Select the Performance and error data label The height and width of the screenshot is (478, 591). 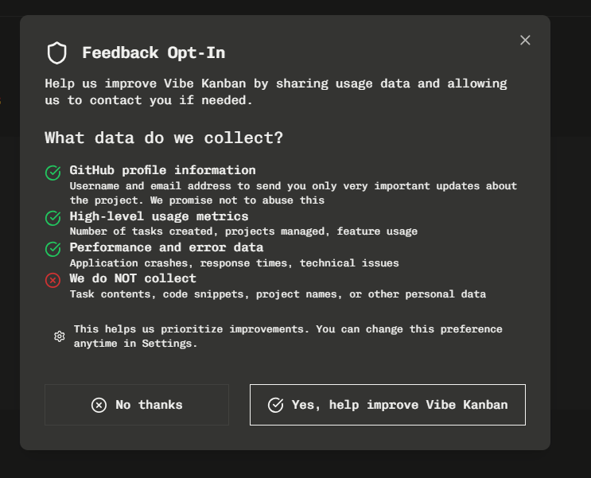click(166, 247)
